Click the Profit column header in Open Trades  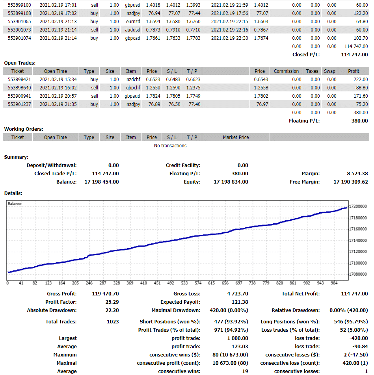[x=353, y=71]
